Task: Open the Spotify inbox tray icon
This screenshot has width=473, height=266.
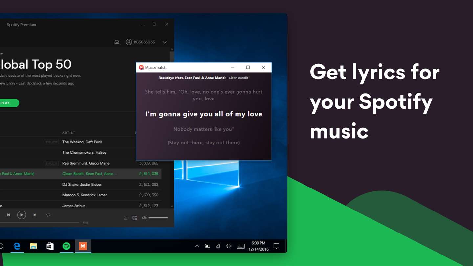Action: coord(117,42)
